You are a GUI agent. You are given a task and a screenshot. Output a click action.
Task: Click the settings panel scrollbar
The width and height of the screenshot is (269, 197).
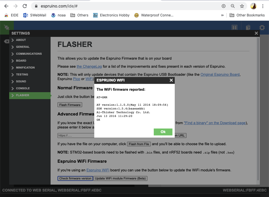coord(258,109)
